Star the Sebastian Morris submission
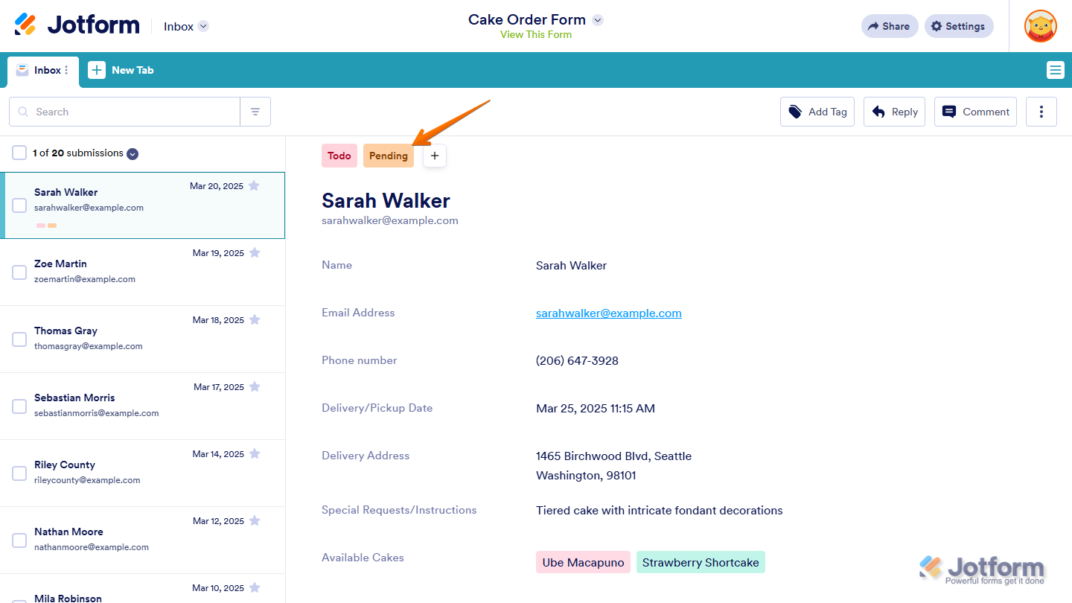 pyautogui.click(x=255, y=386)
